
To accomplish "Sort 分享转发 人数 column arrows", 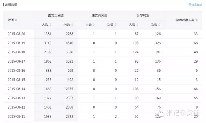I will click(x=137, y=25).
